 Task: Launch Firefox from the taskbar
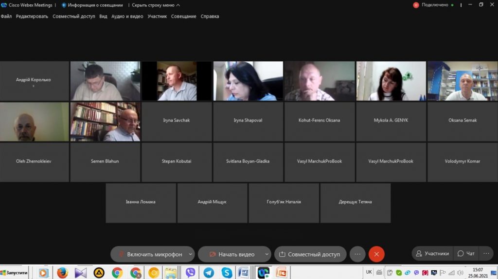(x=62, y=273)
